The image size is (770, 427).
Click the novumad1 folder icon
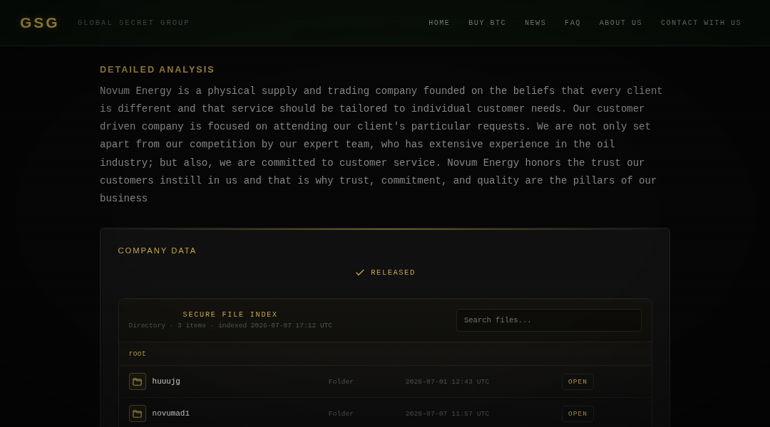138,413
